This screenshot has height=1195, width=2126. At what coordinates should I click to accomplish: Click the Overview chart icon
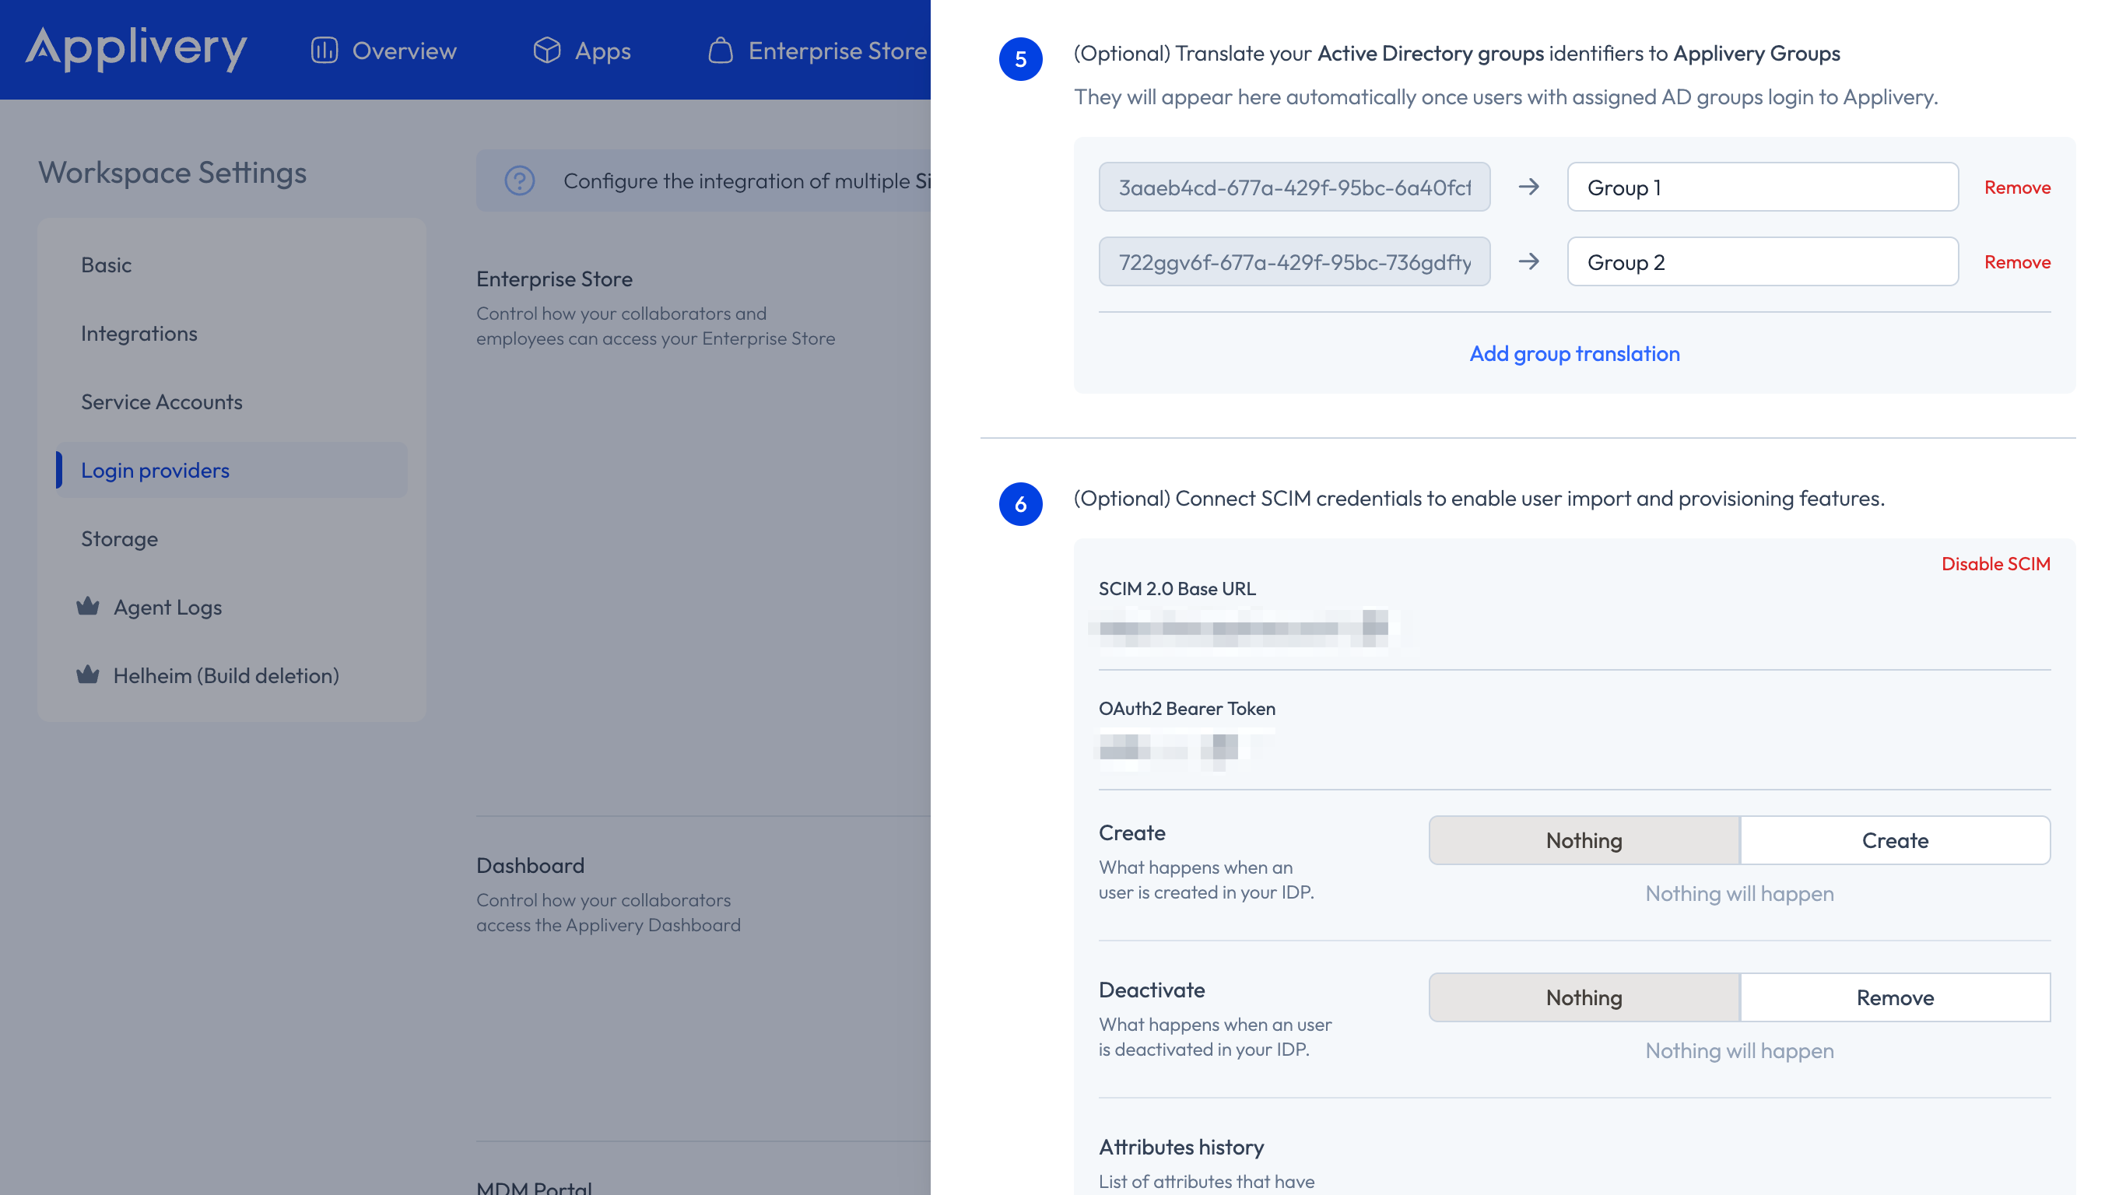[x=325, y=51]
